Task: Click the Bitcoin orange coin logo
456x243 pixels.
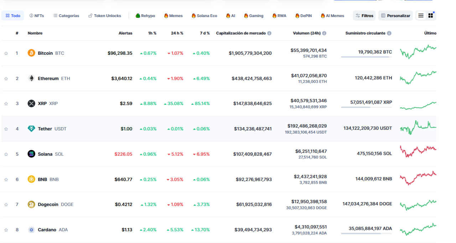Action: click(x=31, y=53)
